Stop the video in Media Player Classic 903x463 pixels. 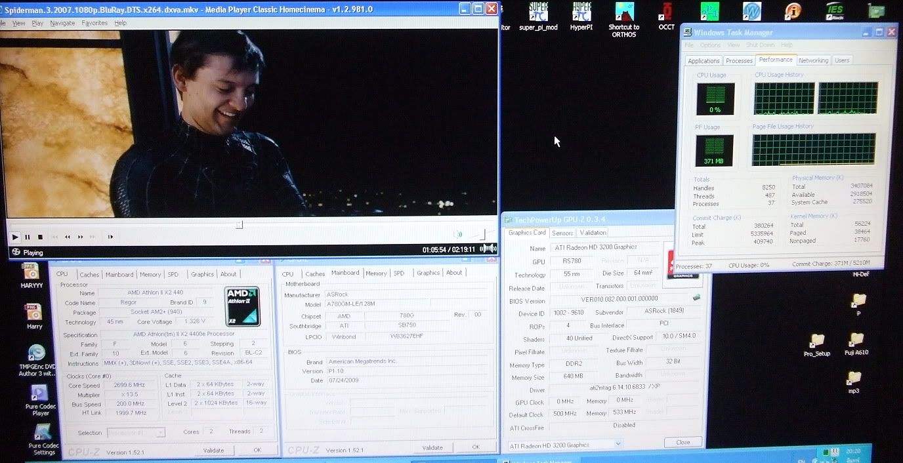tap(40, 237)
